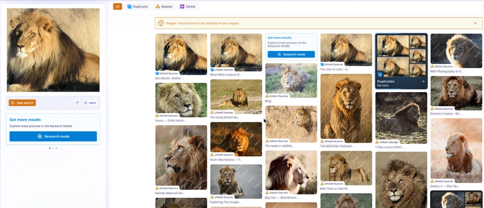Image resolution: width=484 pixels, height=208 pixels.
Task: Open the Fauna — Estilo lion thumbnail
Action: (181, 100)
